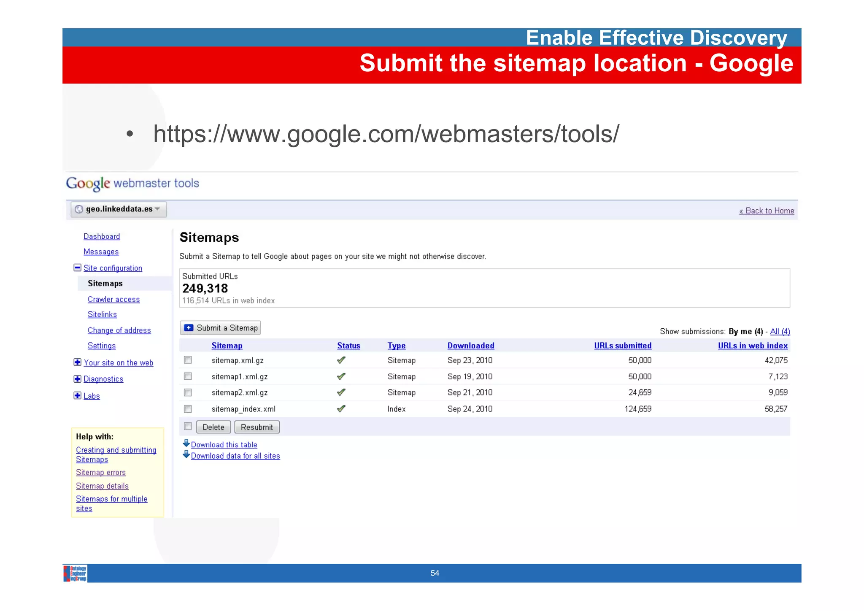Open Crawler access in the sidebar
Image resolution: width=864 pixels, height=611 pixels.
coord(114,300)
